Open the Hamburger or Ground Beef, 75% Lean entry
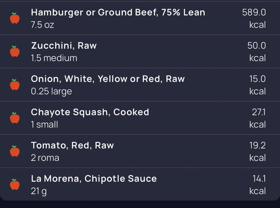Screen dimensions: 280x208 118,12
